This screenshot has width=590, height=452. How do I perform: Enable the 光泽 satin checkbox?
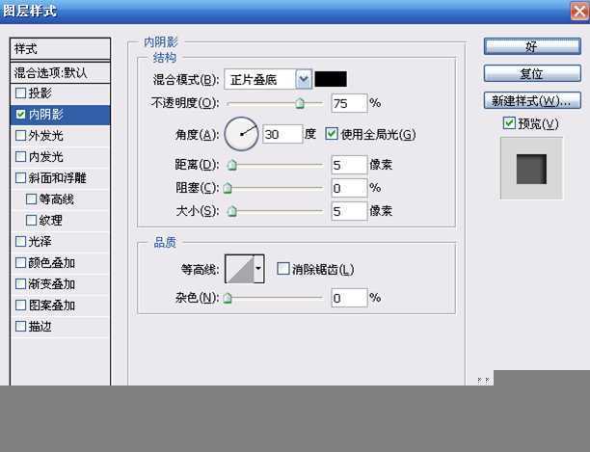tap(20, 241)
